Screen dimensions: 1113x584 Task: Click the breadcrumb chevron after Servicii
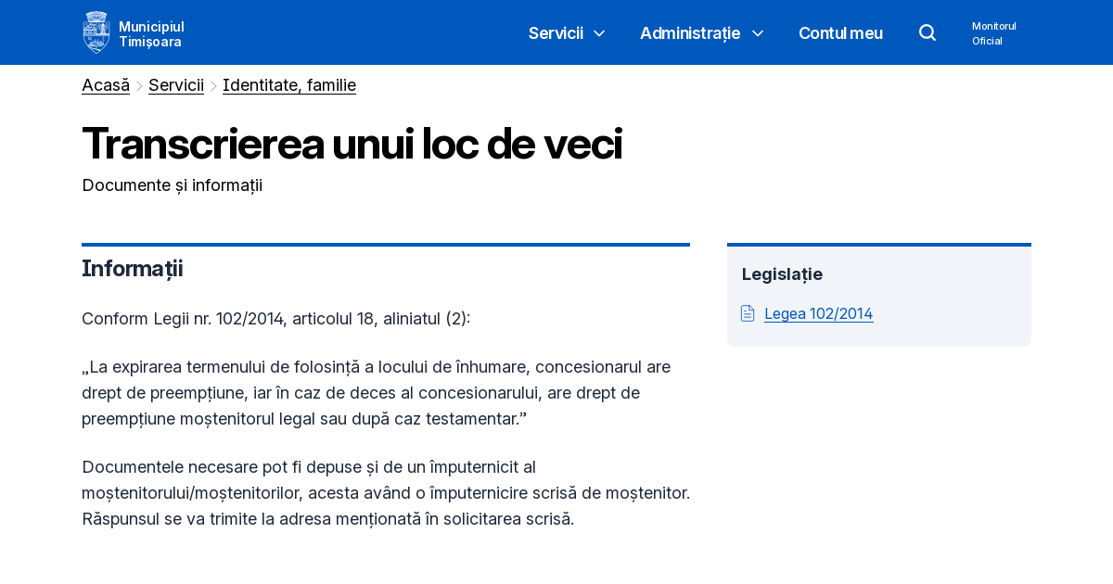tap(212, 85)
